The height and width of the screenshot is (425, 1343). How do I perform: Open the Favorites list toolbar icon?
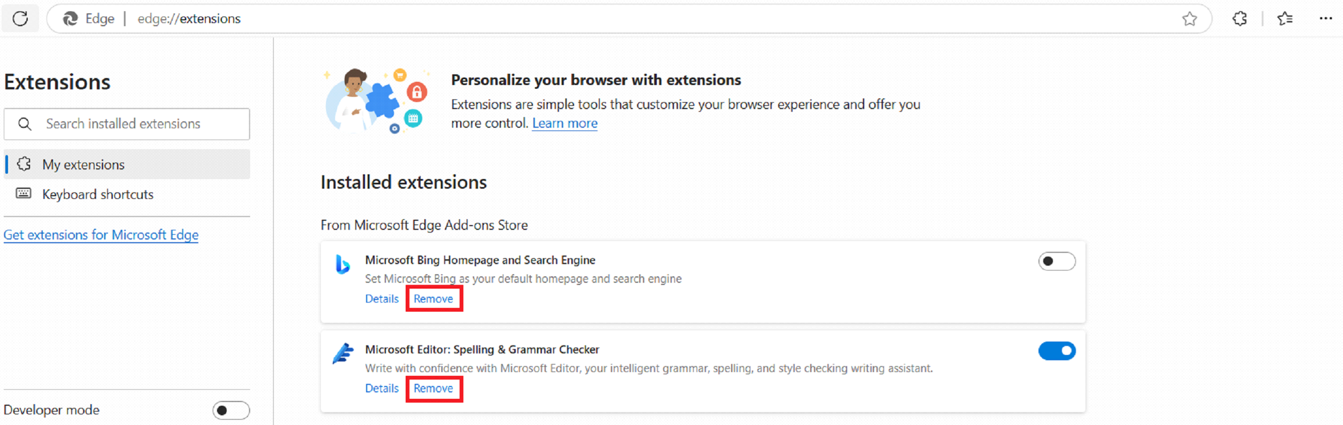[1285, 19]
